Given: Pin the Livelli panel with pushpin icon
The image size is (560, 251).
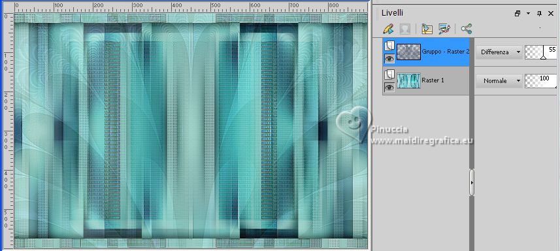Looking at the screenshot, I should 539,14.
